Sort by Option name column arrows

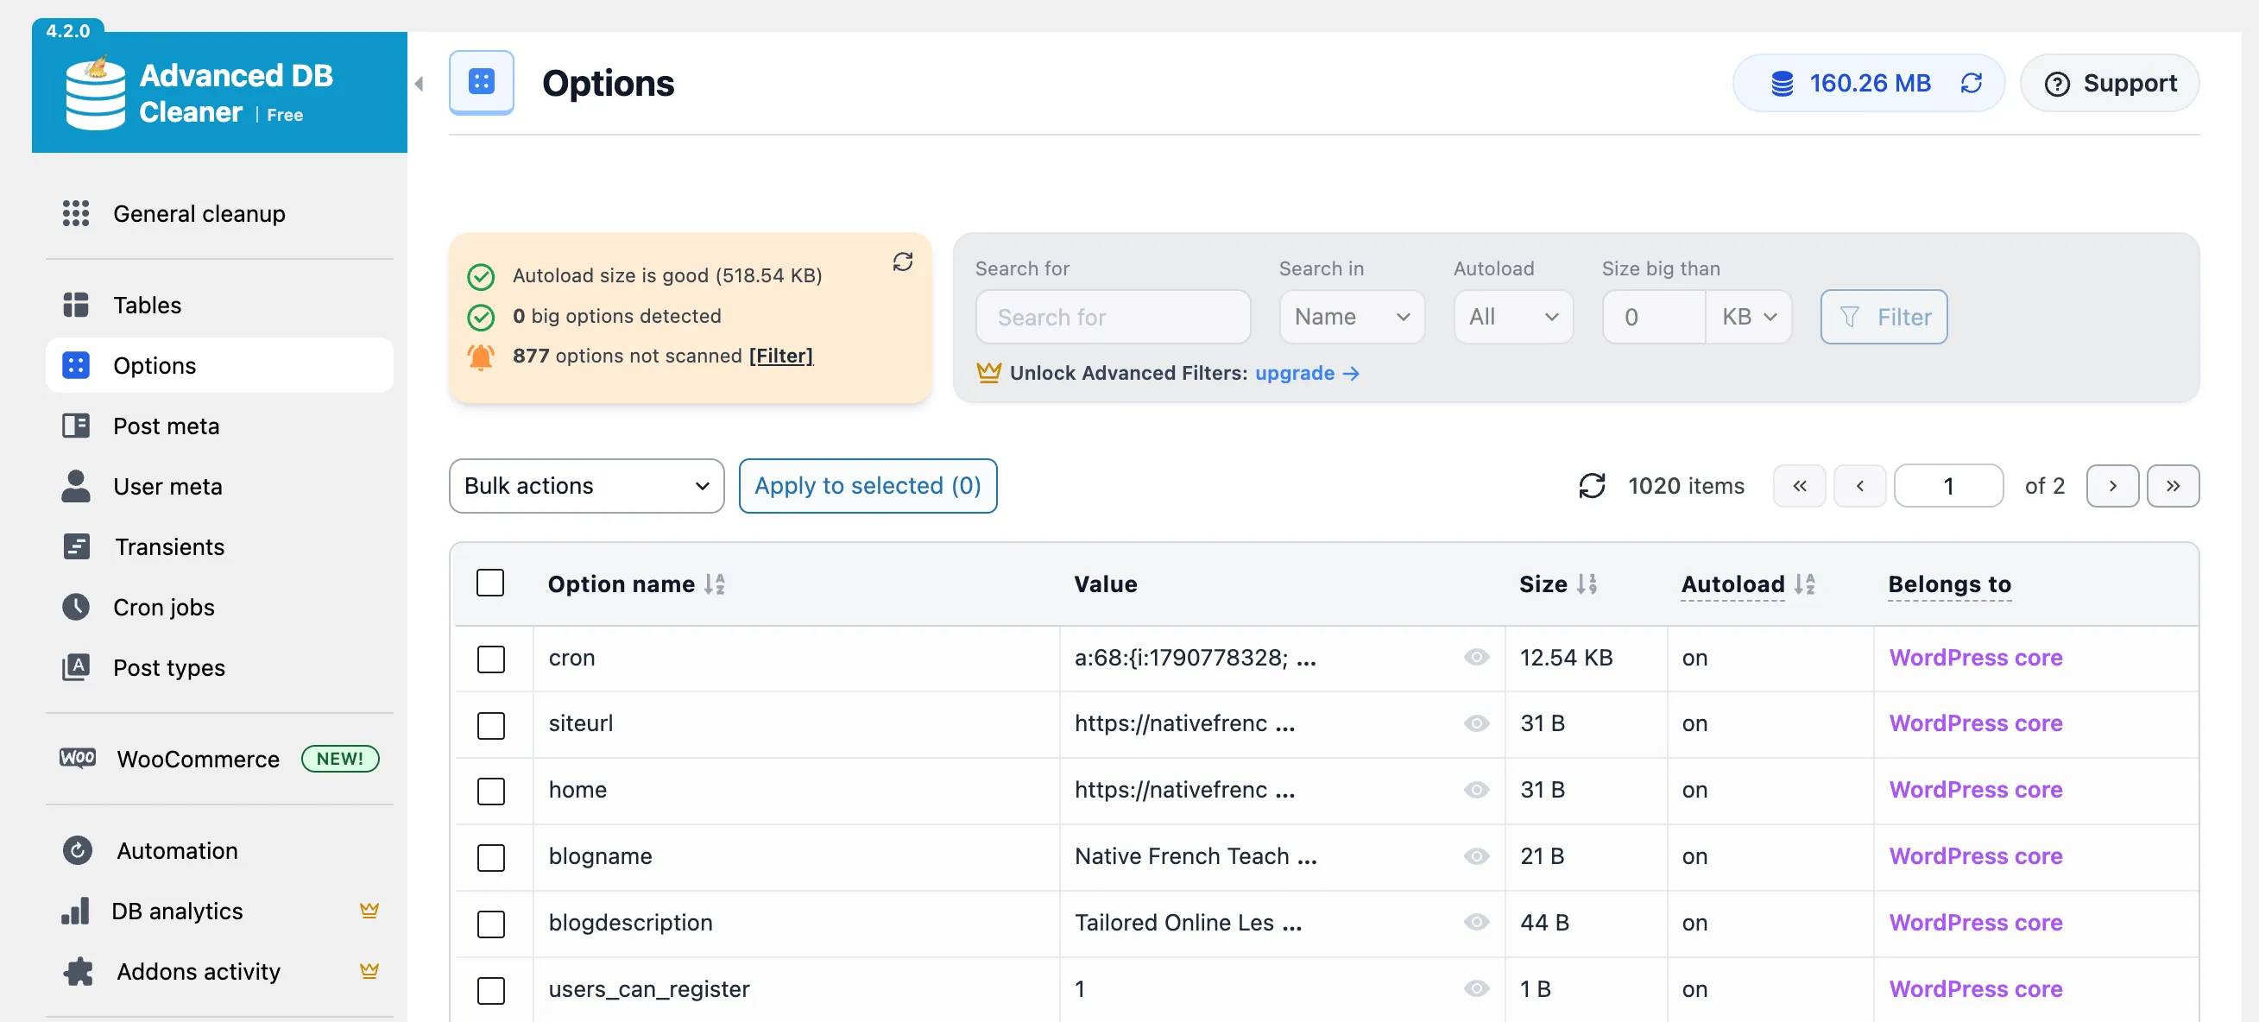click(x=715, y=584)
